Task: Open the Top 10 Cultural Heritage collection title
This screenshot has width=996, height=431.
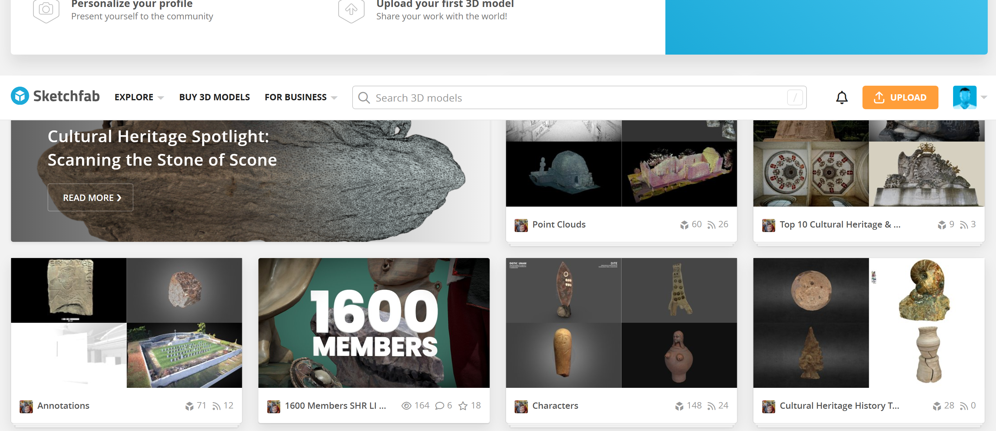Action: click(x=840, y=225)
